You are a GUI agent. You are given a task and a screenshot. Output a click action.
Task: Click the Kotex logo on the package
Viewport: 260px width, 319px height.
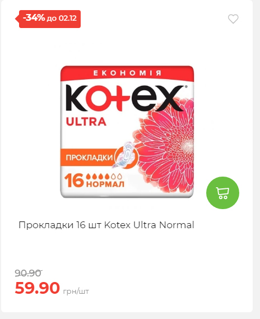[x=126, y=98]
